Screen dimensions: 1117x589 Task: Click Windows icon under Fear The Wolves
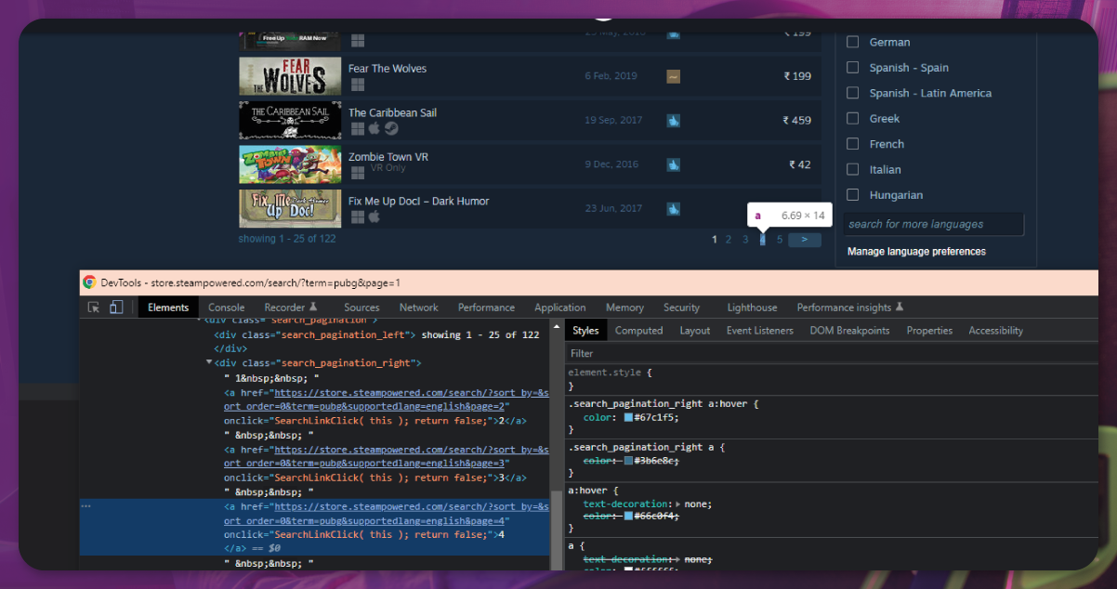pyautogui.click(x=357, y=85)
